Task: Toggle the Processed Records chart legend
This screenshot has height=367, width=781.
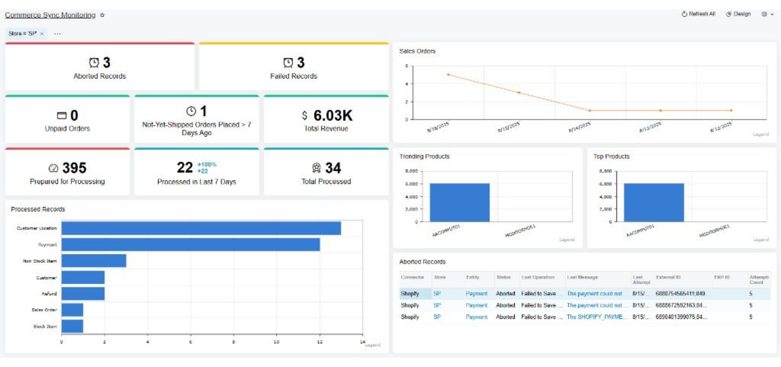Action: click(x=372, y=345)
